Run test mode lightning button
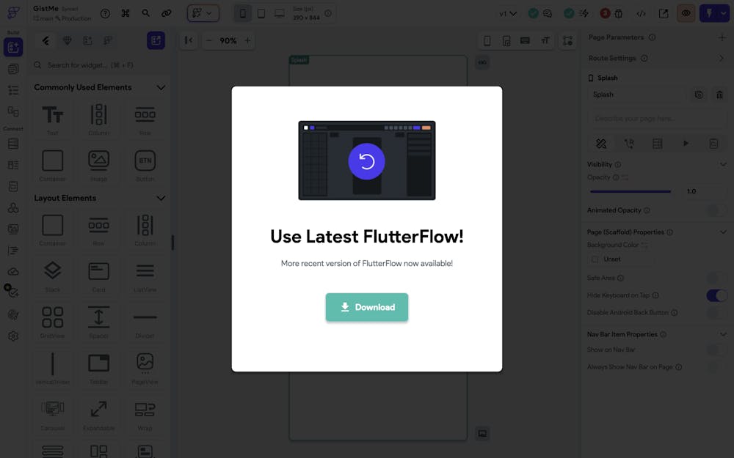 709,13
